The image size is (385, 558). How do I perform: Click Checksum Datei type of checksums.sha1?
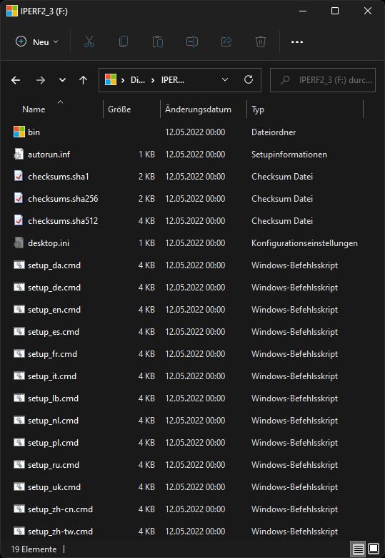(x=282, y=176)
